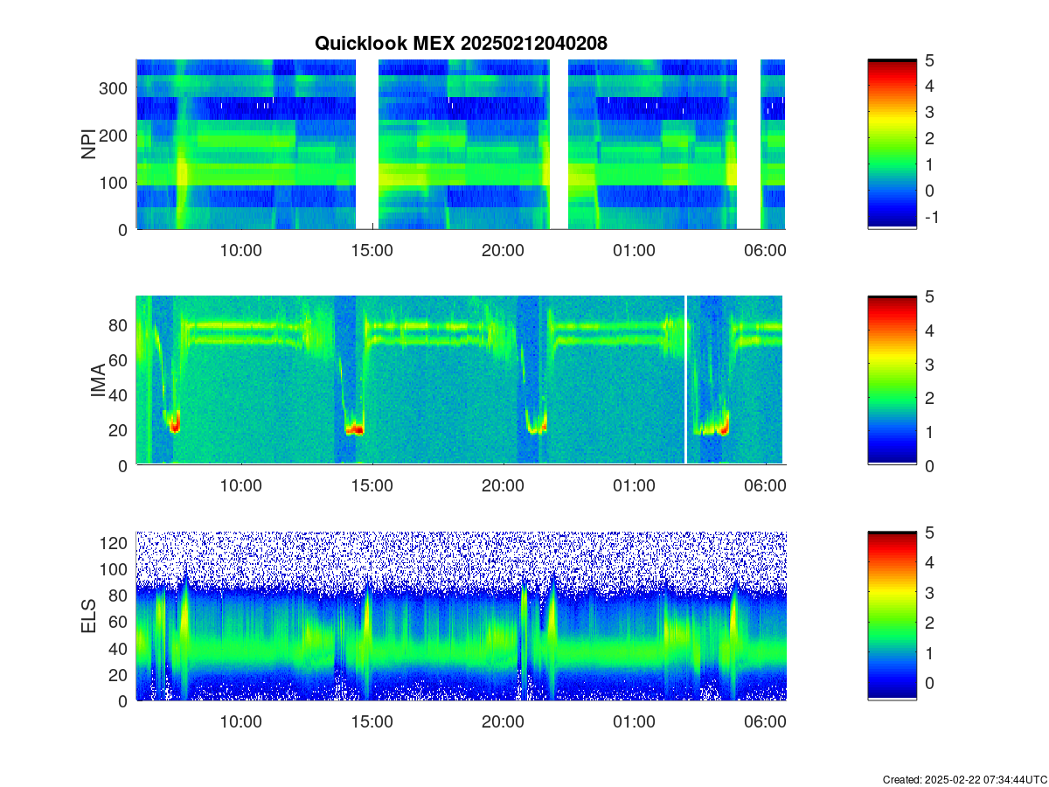The image size is (1049, 787).
Task: Click the "15:00" time label under the NPI plot
Action: [372, 250]
